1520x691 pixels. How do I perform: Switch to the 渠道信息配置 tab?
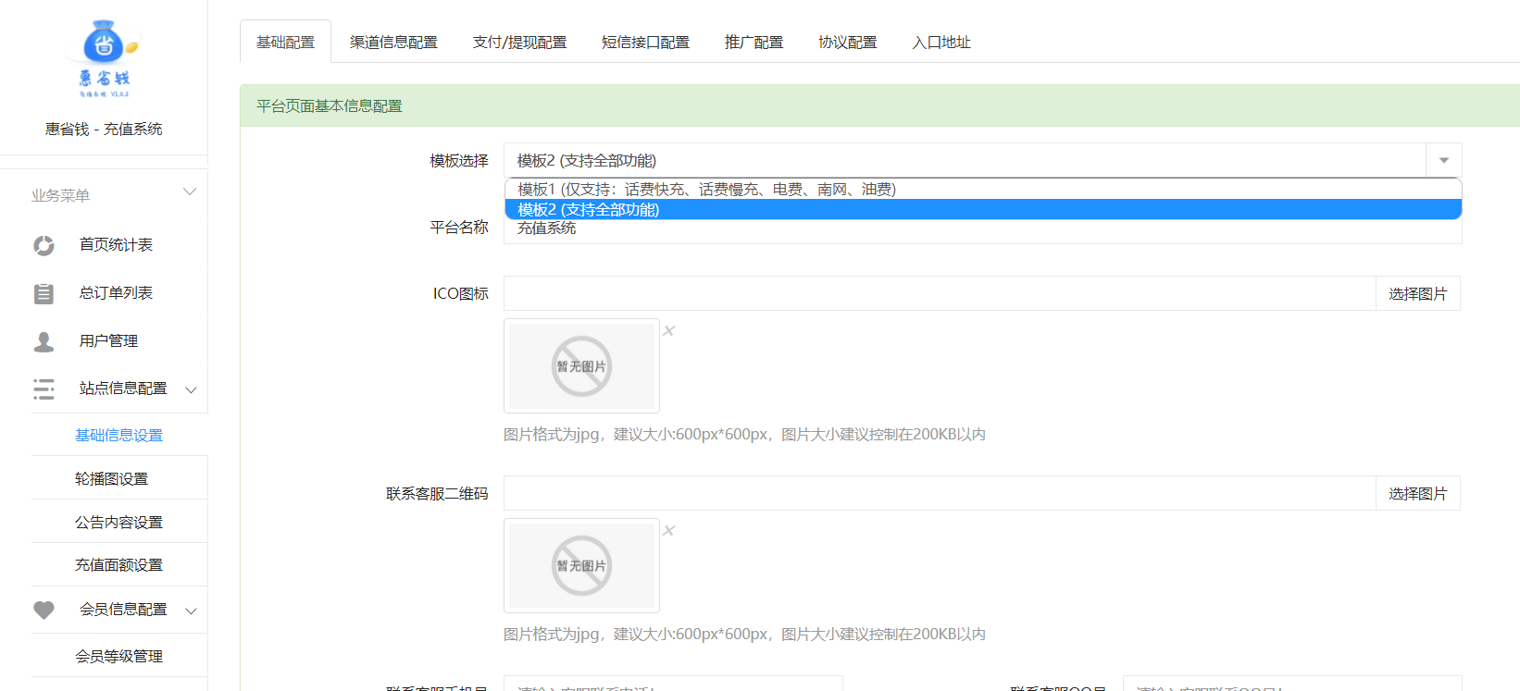click(393, 43)
